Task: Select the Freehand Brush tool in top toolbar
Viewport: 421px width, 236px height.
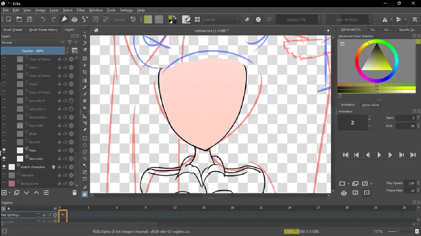Action: pyautogui.click(x=64, y=19)
